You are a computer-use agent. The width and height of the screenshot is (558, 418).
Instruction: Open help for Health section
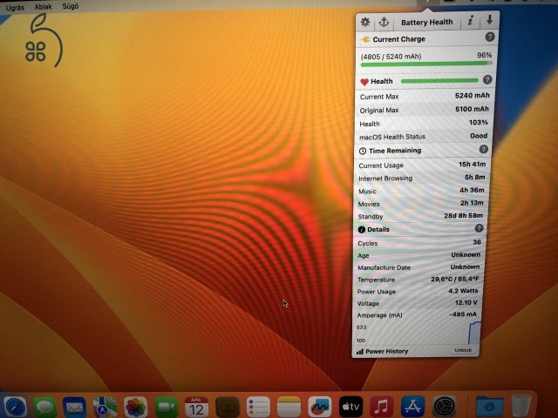(x=487, y=79)
